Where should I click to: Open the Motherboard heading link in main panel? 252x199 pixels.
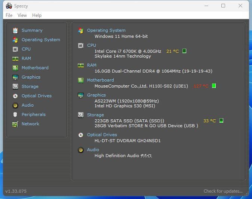point(101,80)
